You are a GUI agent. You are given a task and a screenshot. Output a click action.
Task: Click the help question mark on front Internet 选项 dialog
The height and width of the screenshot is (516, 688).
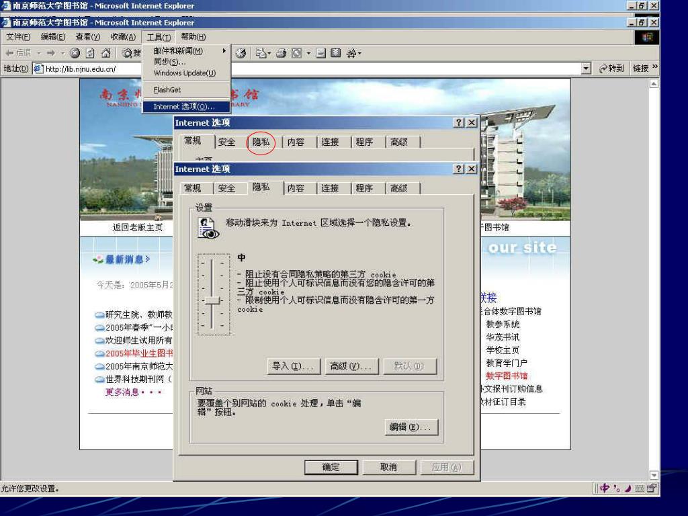click(458, 169)
